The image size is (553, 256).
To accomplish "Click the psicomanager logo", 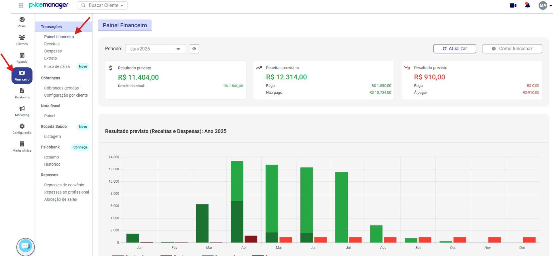I will 49,5.
